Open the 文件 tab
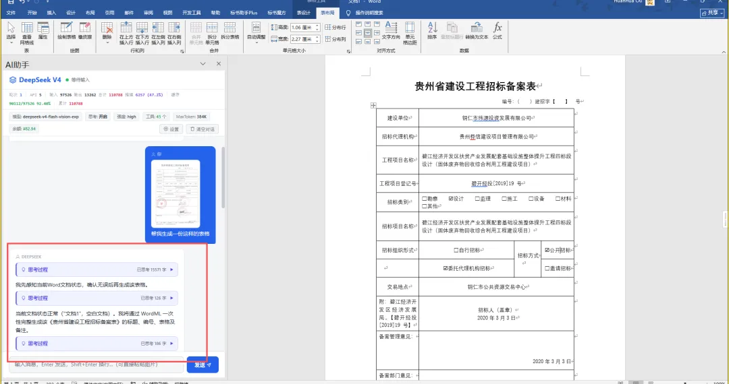The image size is (729, 384). click(11, 13)
